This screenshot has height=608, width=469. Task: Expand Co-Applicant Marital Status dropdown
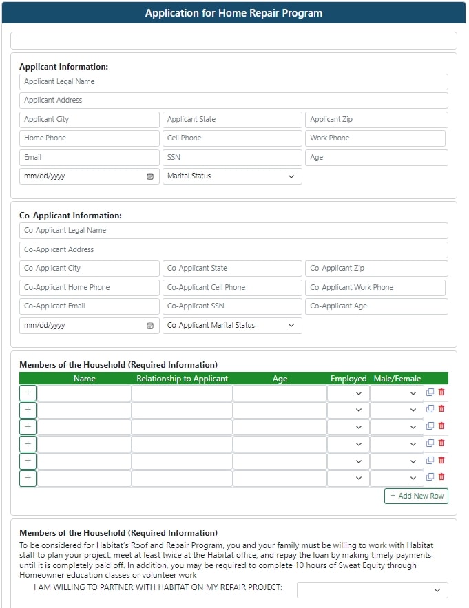[232, 326]
